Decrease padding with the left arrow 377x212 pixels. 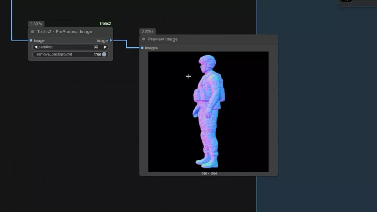(36, 47)
